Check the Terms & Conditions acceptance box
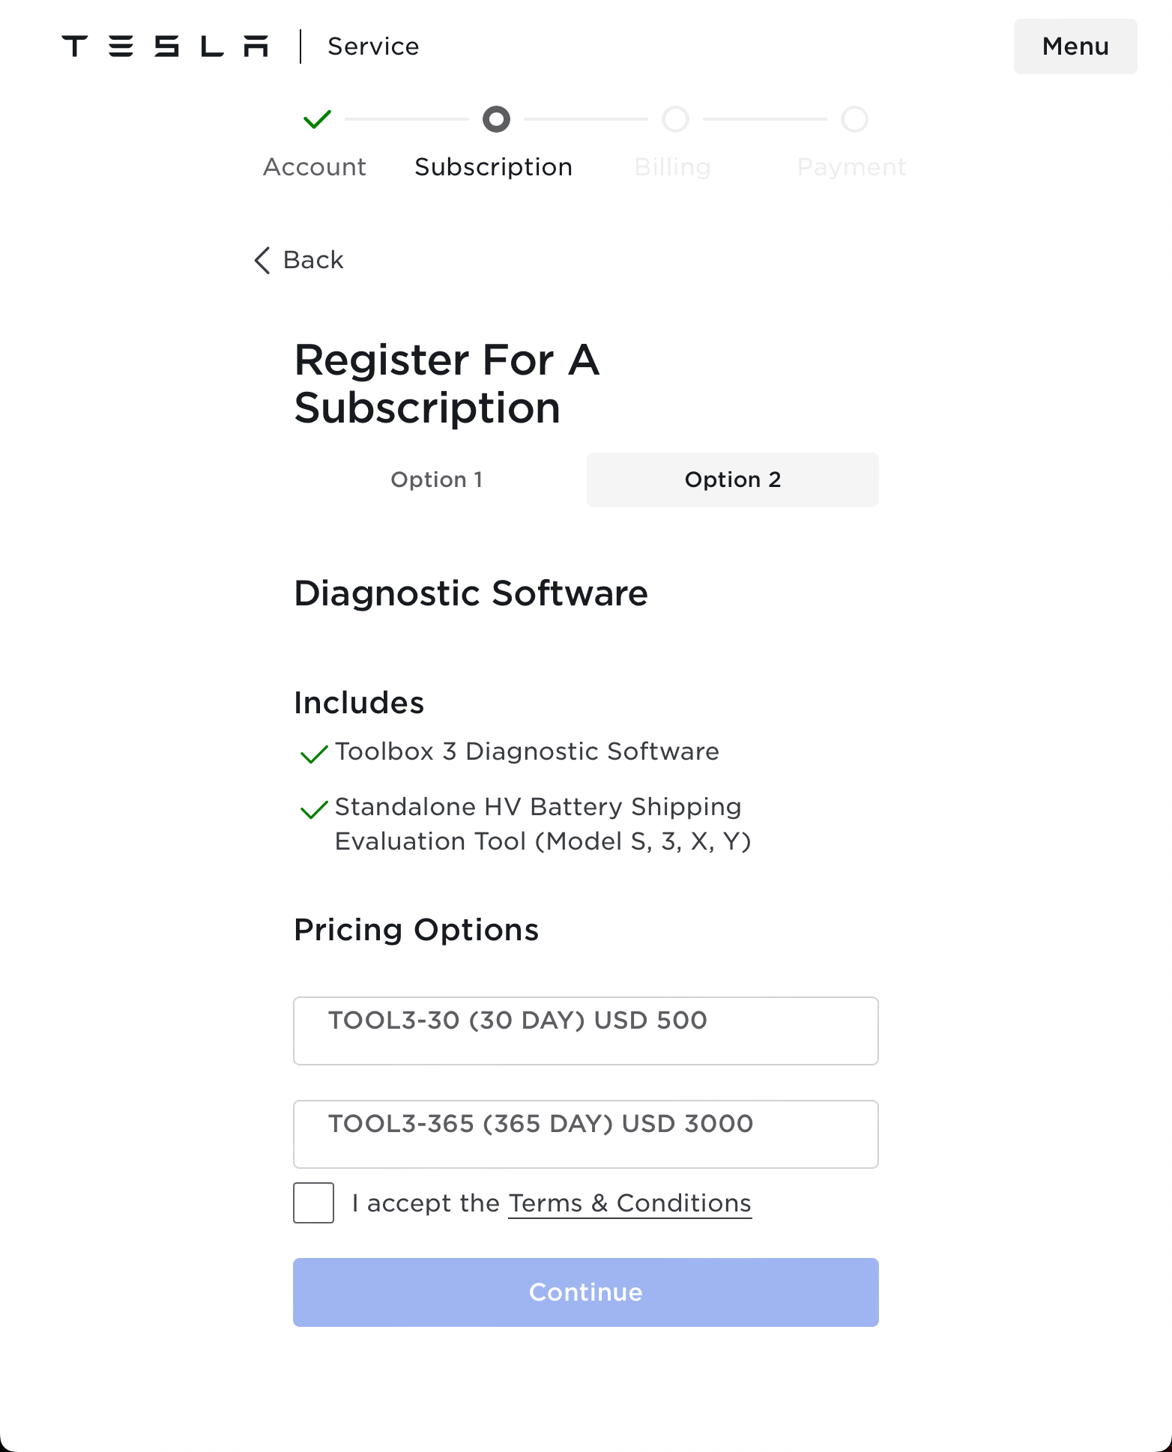Image resolution: width=1172 pixels, height=1452 pixels. point(313,1203)
